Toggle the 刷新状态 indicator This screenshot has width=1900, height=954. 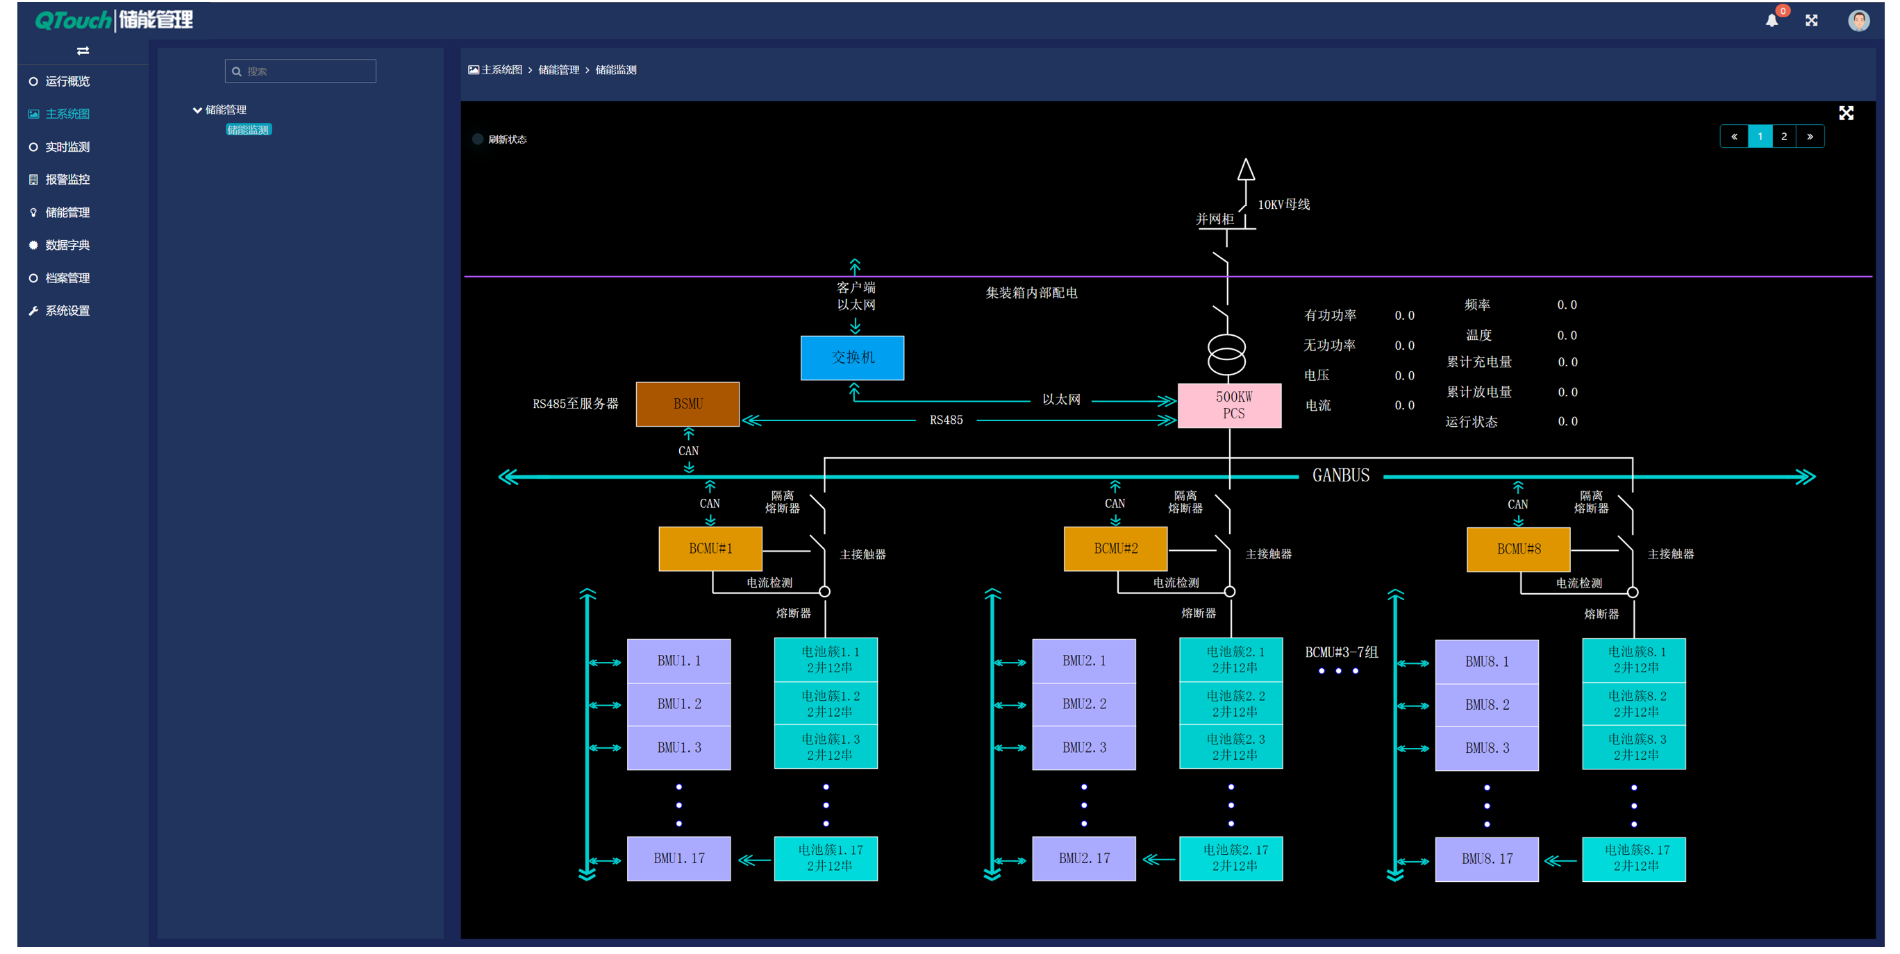[477, 139]
